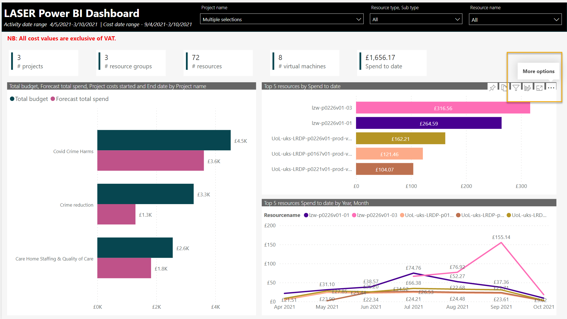Select Care Home Staffing total budget bar
This screenshot has height=319, width=567.
135,248
